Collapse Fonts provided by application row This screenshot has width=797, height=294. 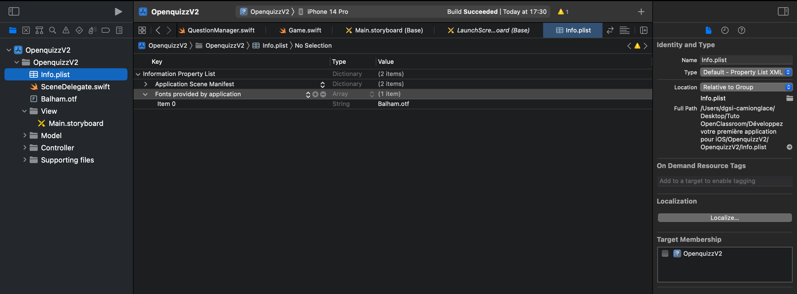pos(145,94)
